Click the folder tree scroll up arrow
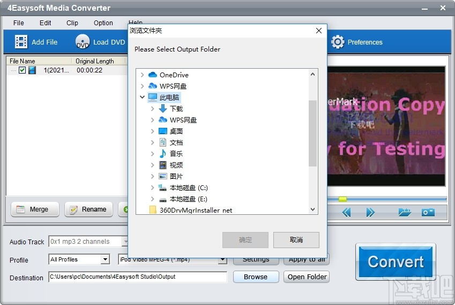This screenshot has width=455, height=305. [312, 74]
